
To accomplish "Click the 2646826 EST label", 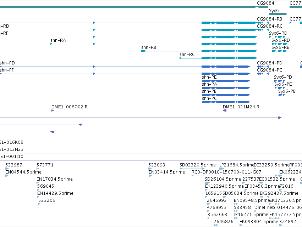I will (x=224, y=222).
